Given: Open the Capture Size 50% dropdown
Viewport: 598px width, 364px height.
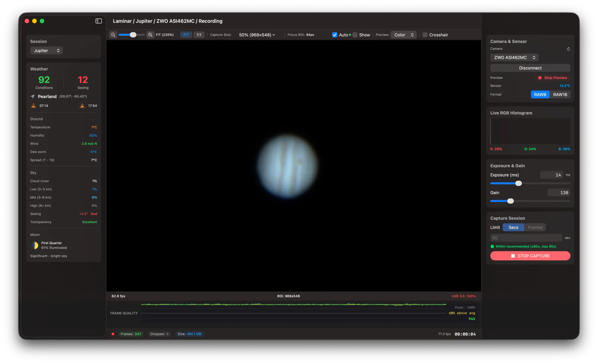Looking at the screenshot, I should pyautogui.click(x=257, y=35).
